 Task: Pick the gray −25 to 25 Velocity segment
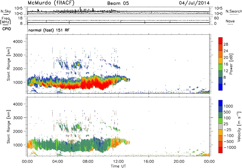(221, 126)
